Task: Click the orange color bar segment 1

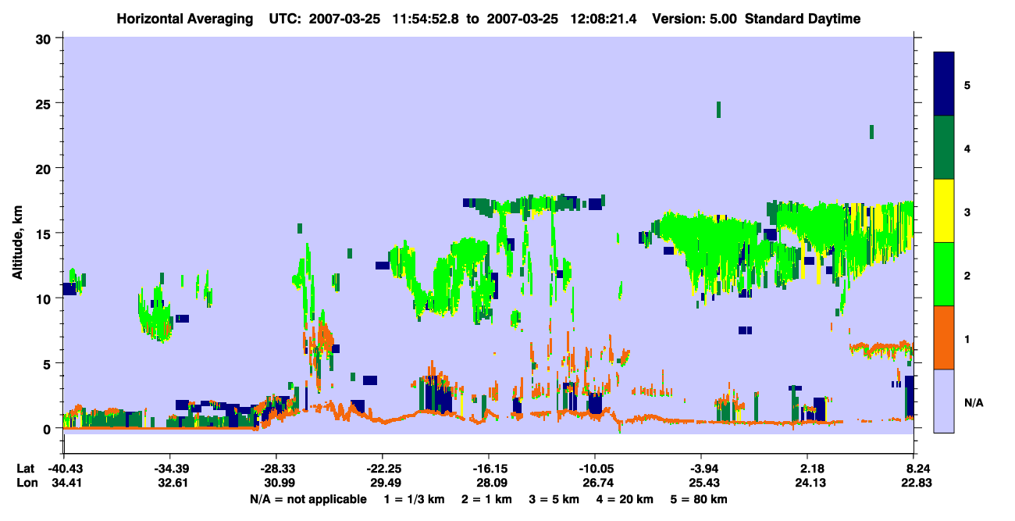Action: point(944,337)
